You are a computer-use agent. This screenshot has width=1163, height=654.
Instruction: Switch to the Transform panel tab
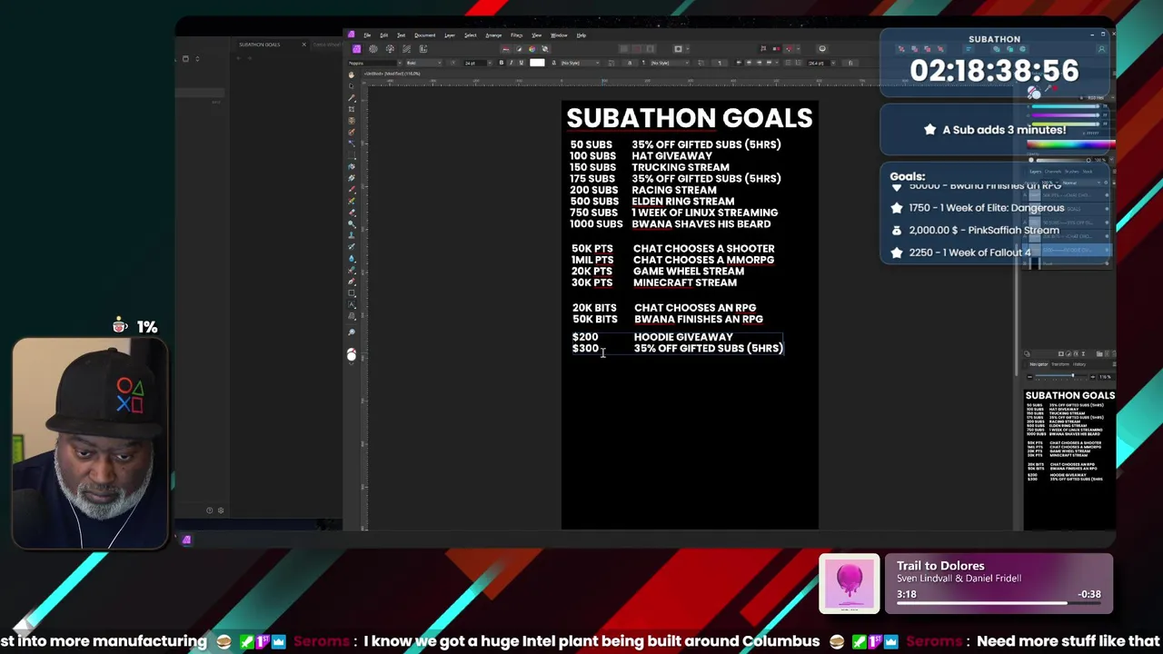(1060, 364)
